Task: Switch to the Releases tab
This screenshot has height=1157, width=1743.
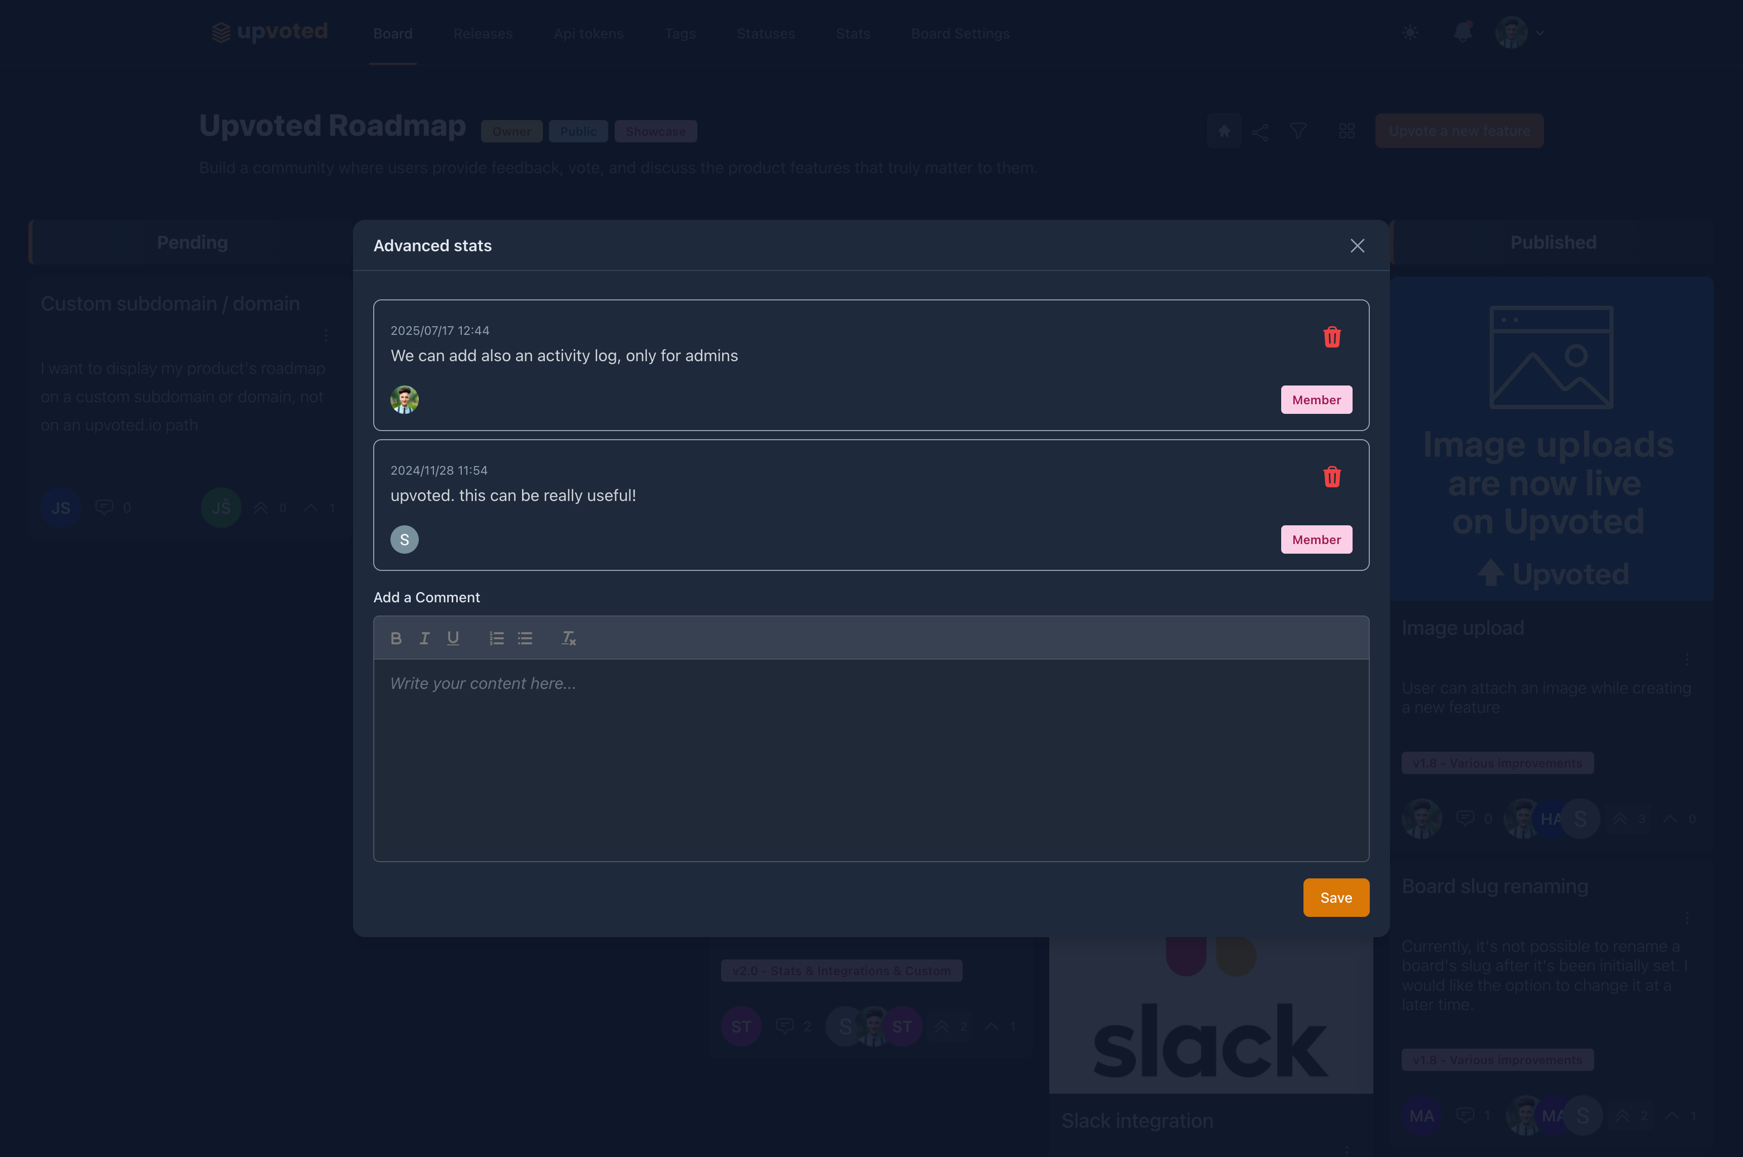Action: 483,34
